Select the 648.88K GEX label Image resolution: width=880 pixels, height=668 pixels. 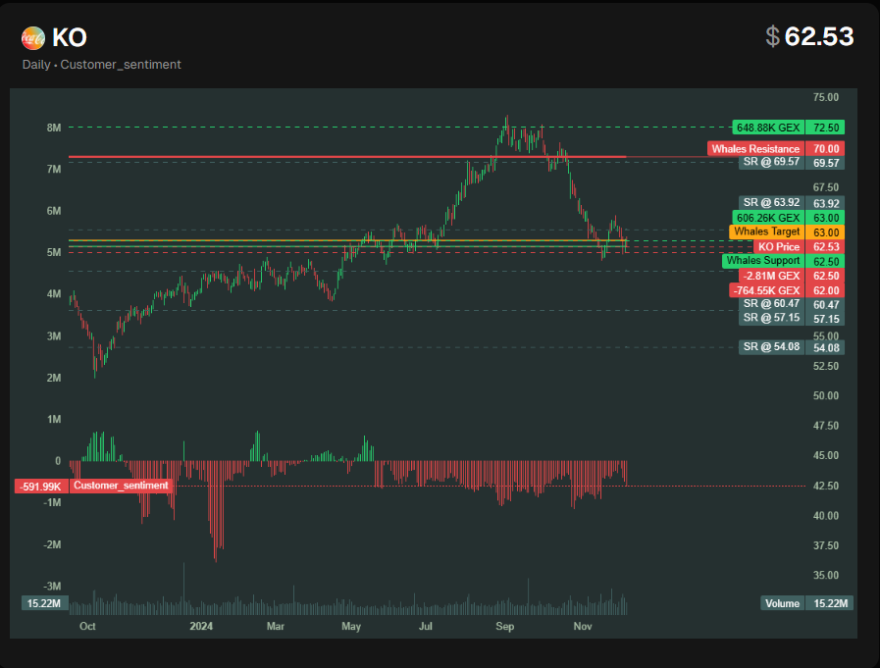(768, 128)
